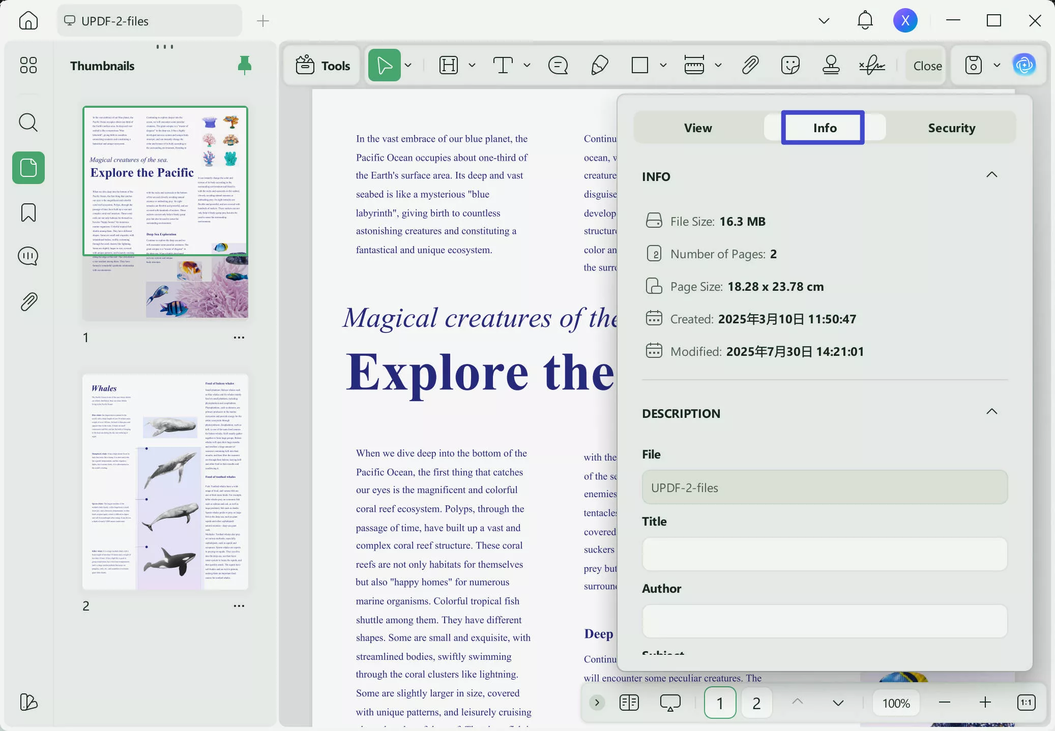Open the signature tool

tap(872, 65)
